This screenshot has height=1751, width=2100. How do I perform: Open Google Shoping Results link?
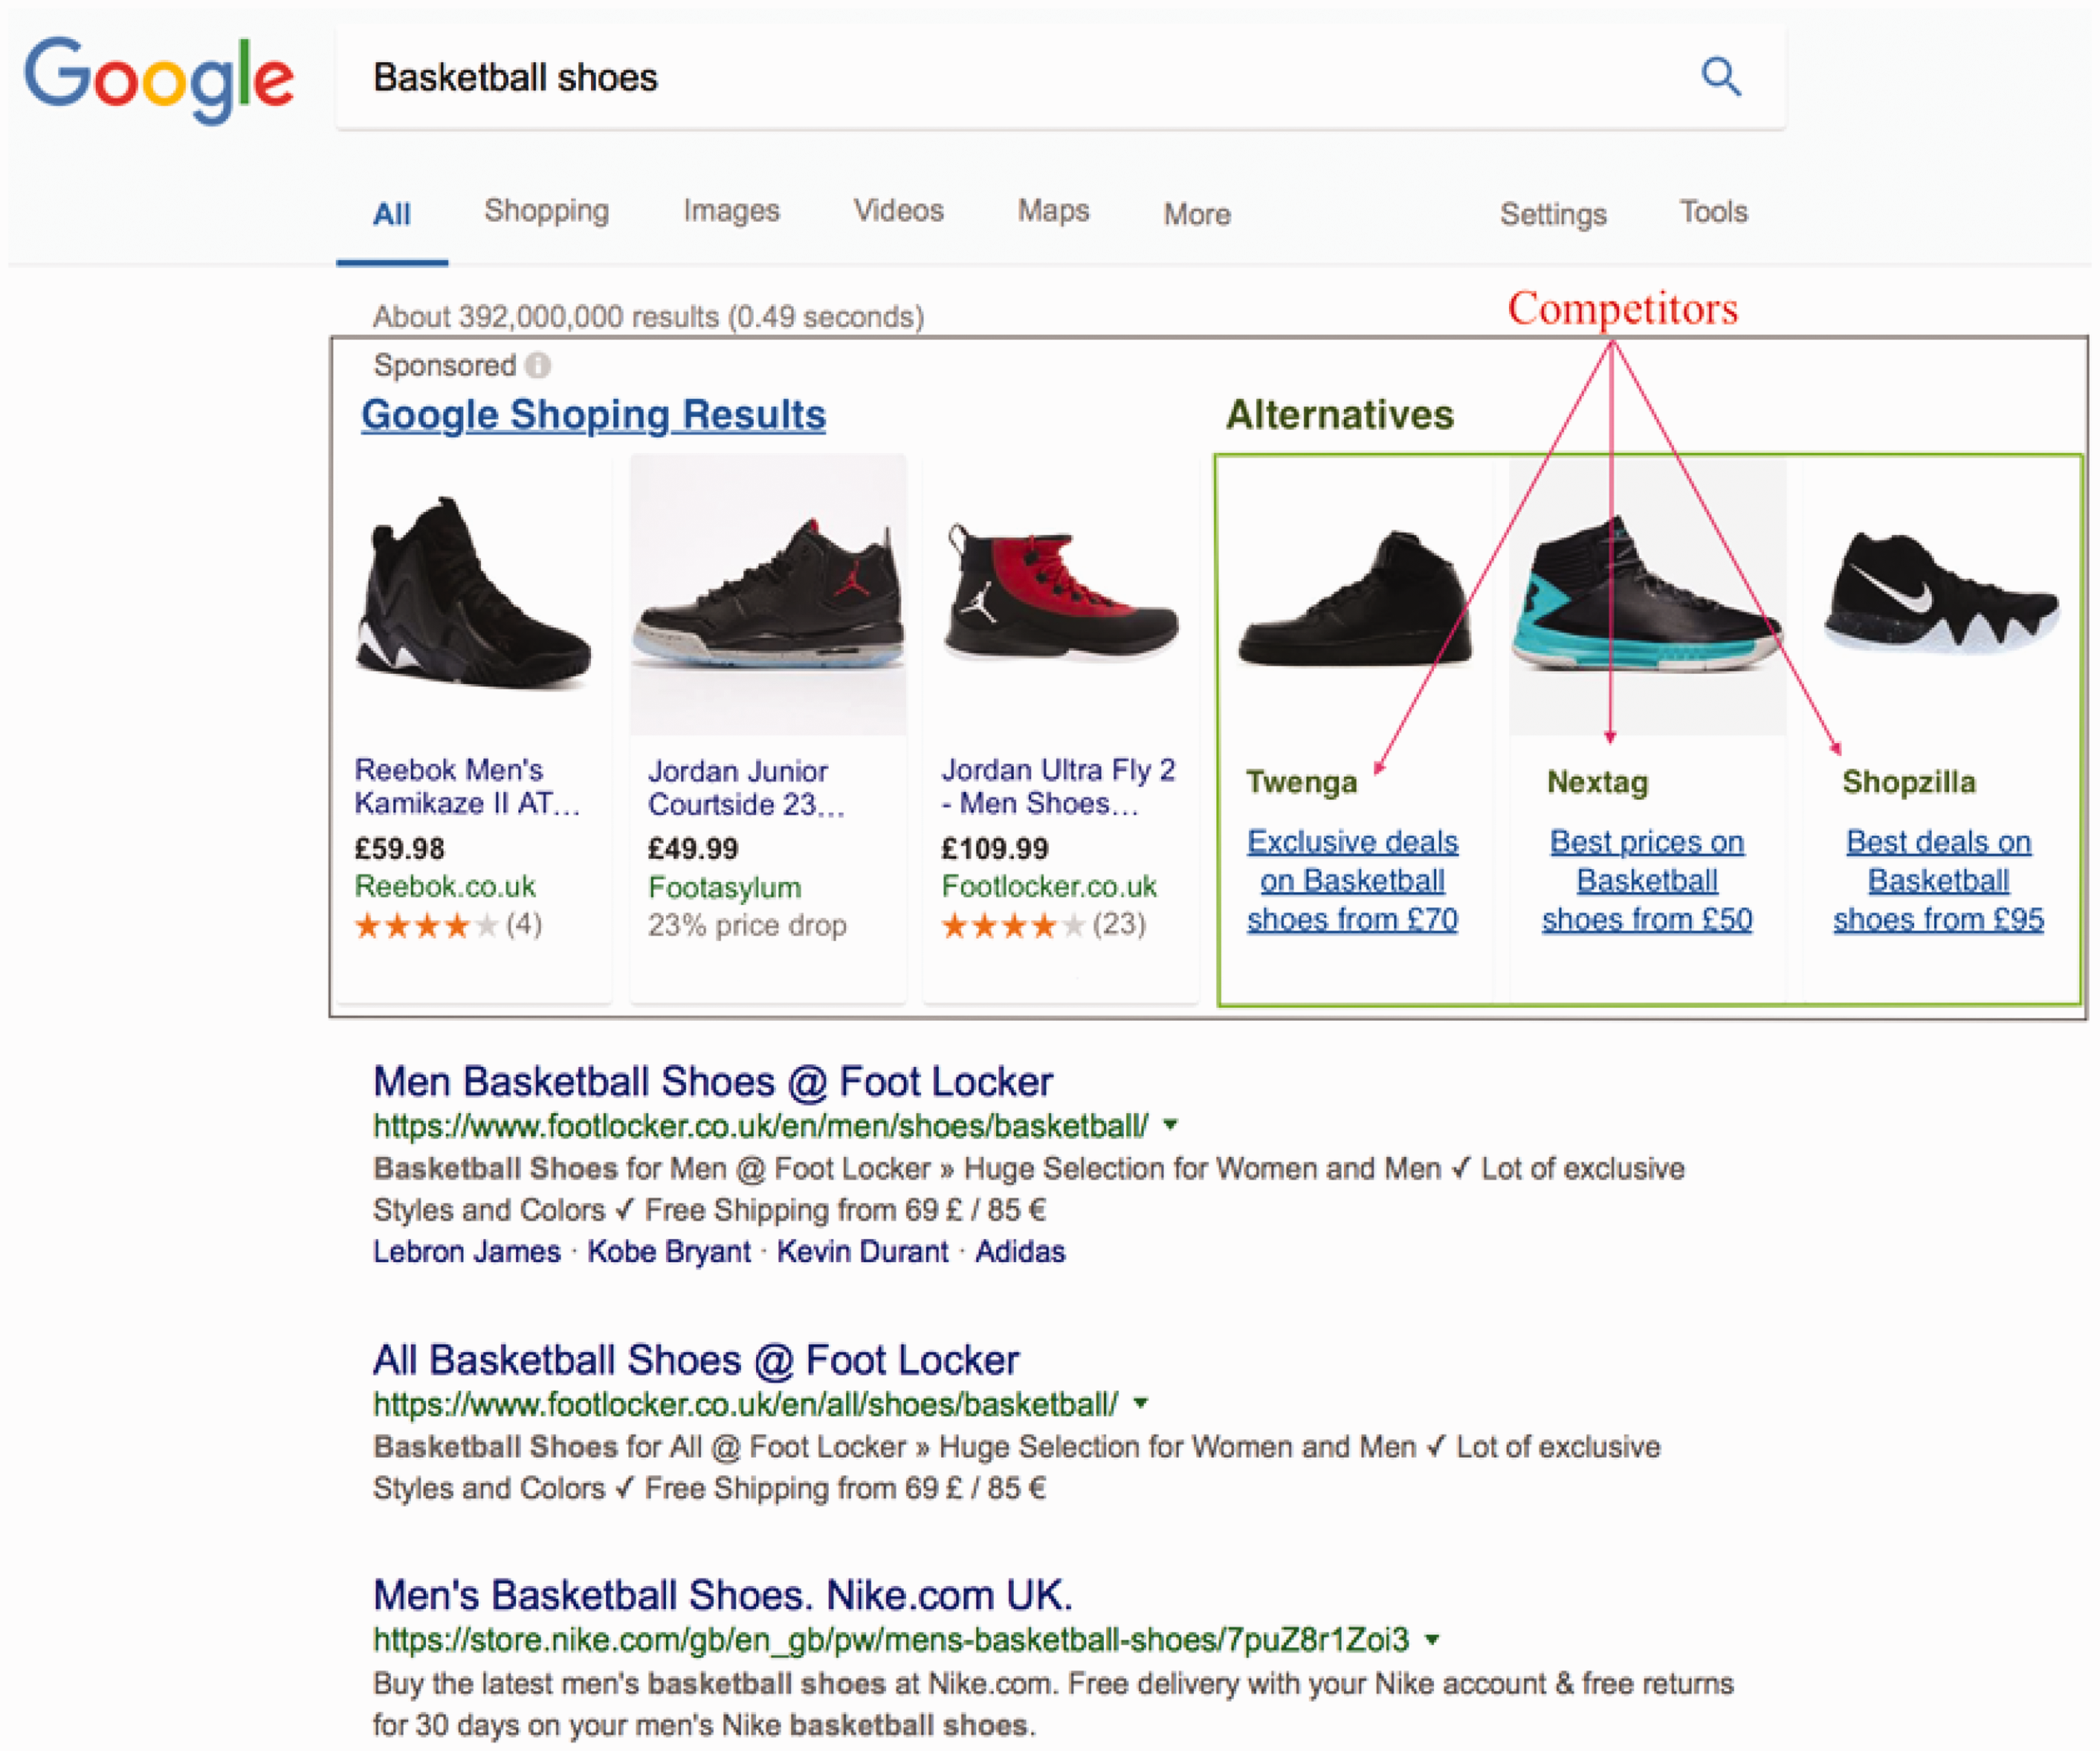pos(593,415)
